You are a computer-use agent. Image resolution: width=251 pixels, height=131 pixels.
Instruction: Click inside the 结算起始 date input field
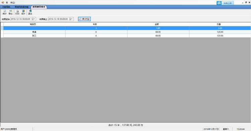21,19
